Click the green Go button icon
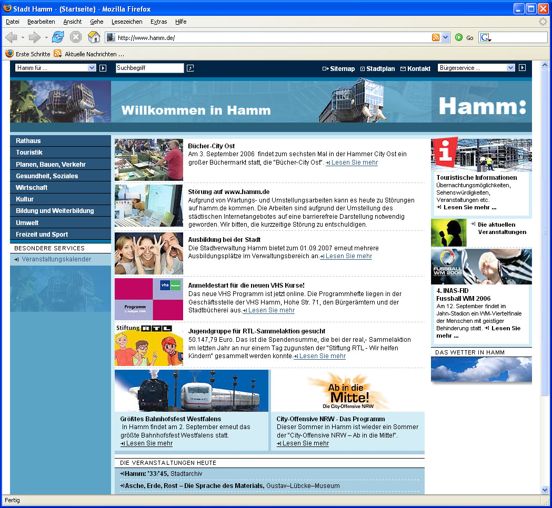Screen dimensions: 552x508 click(459, 37)
